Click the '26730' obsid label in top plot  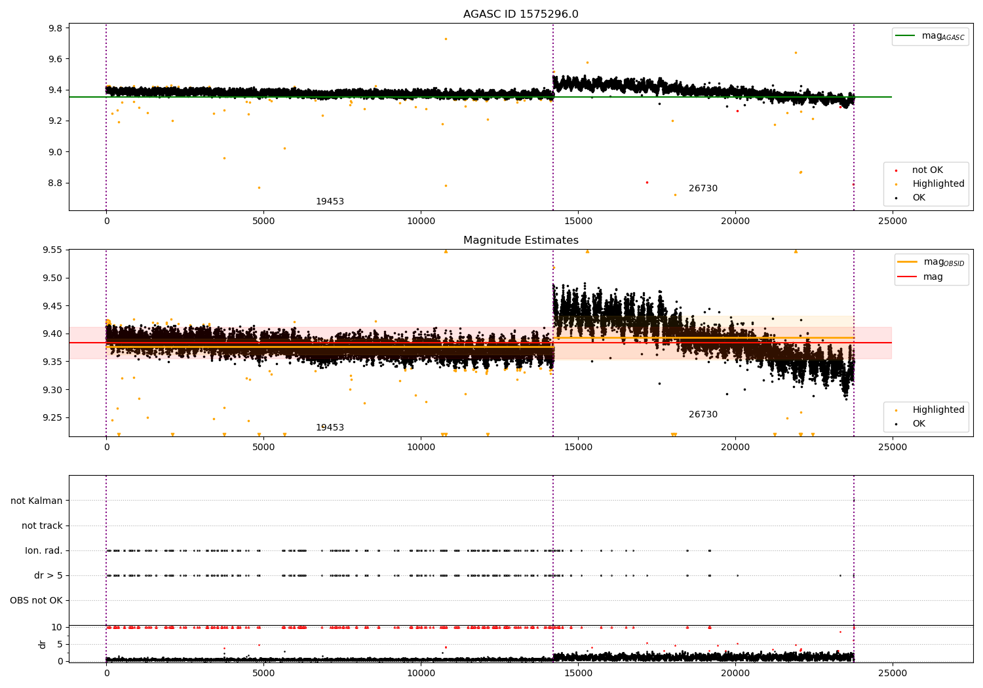coord(703,189)
